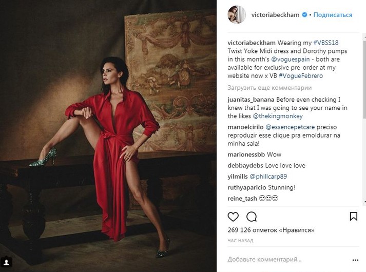Open the @voguespain mention link

291,59
